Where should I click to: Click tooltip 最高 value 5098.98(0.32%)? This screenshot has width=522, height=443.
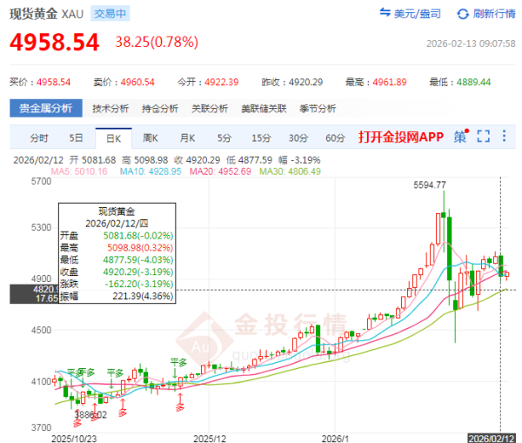pyautogui.click(x=140, y=247)
